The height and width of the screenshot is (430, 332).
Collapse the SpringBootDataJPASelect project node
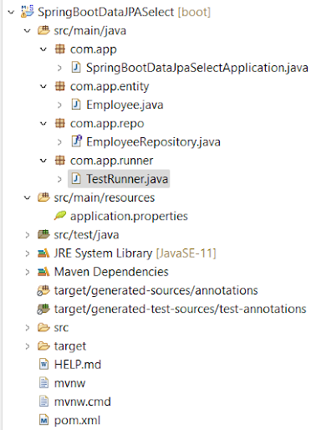(x=11, y=12)
